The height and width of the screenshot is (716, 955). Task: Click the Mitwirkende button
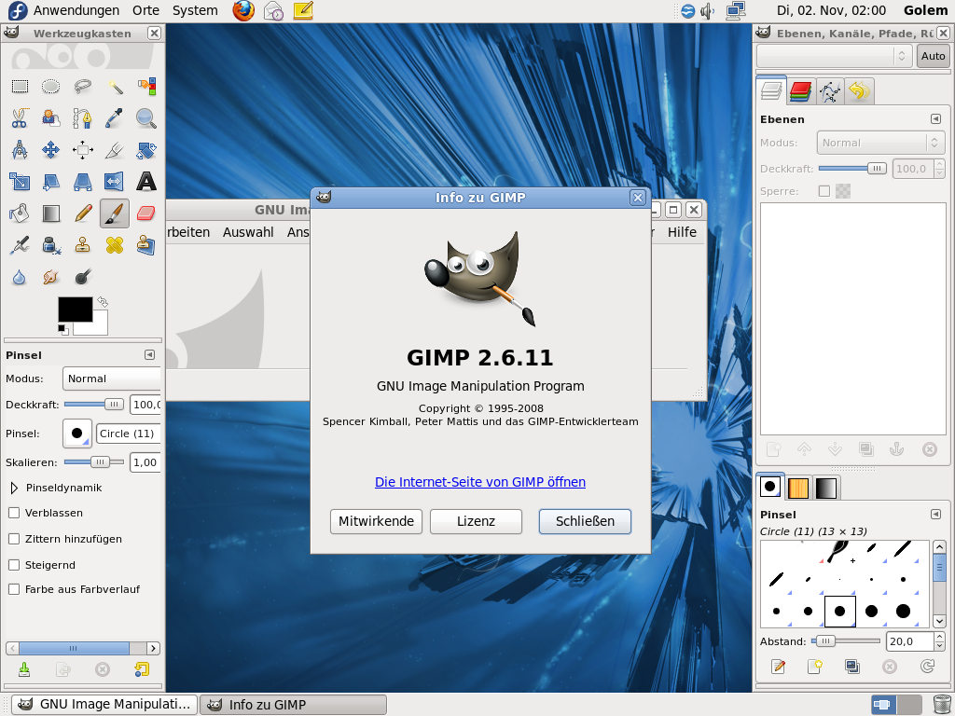click(x=376, y=521)
